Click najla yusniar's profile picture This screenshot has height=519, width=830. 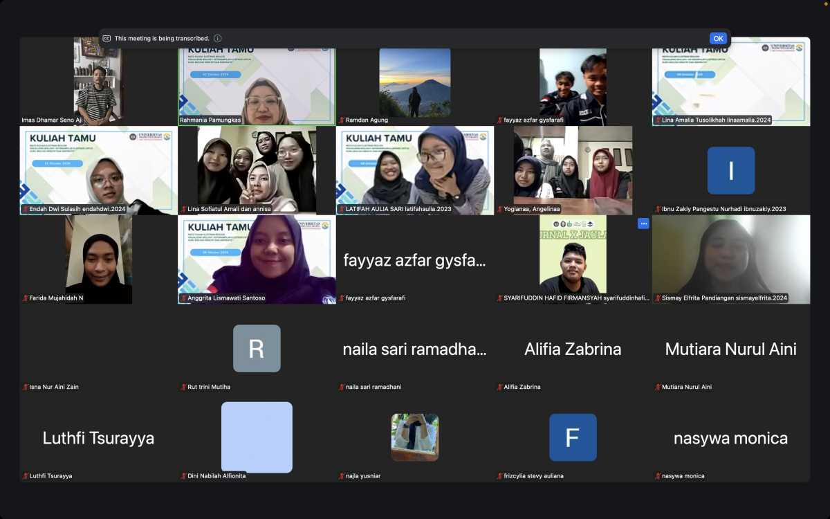pos(415,437)
